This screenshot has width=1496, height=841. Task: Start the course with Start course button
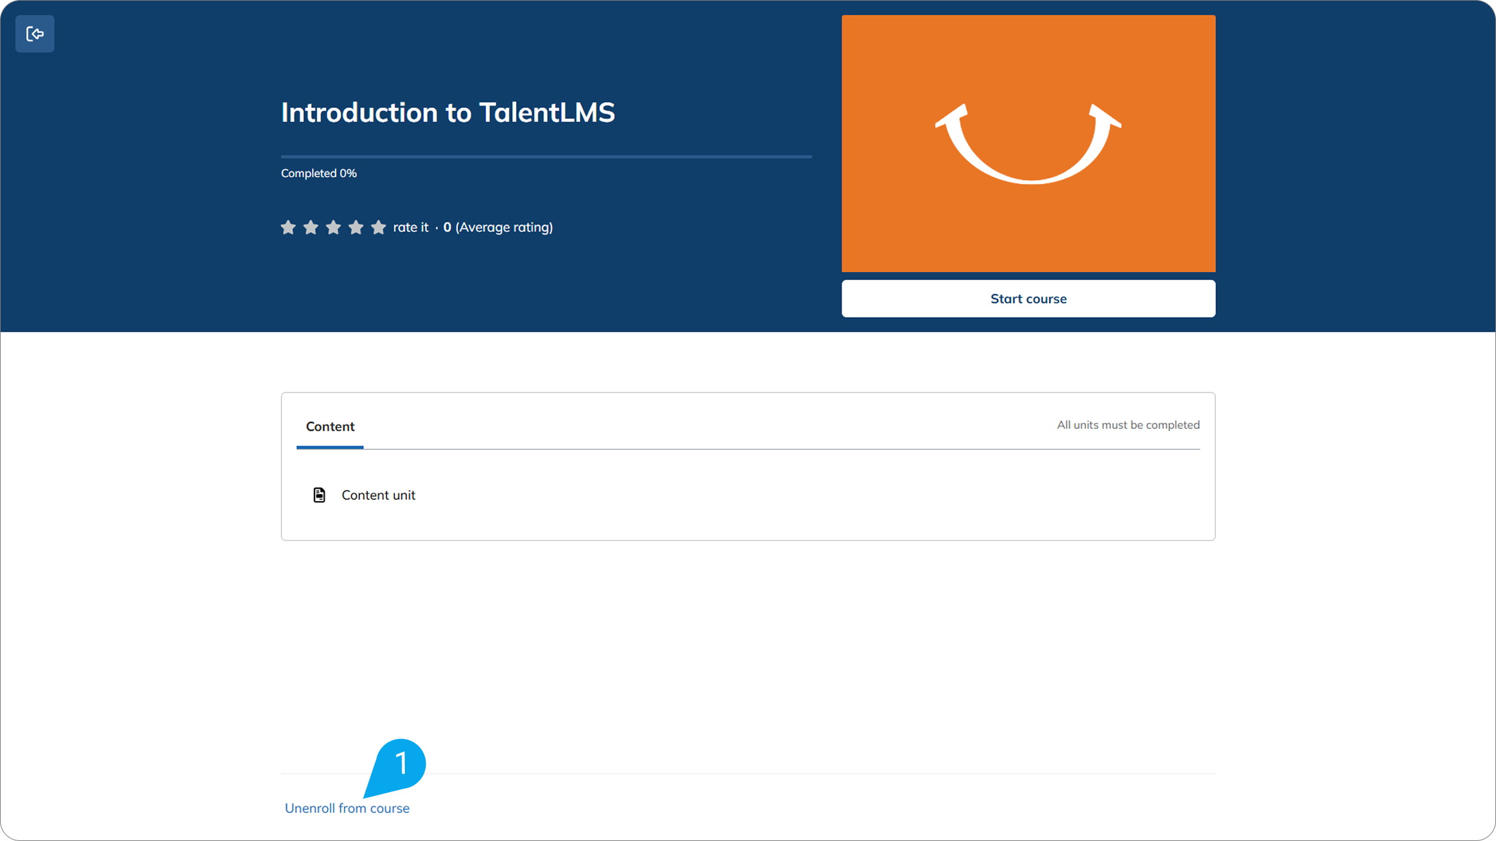click(x=1028, y=298)
